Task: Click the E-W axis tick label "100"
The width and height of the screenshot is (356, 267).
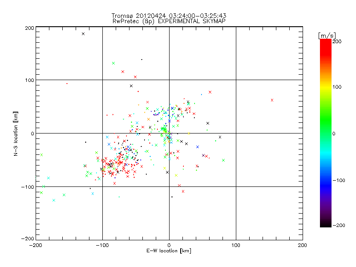Action: pos(236,245)
